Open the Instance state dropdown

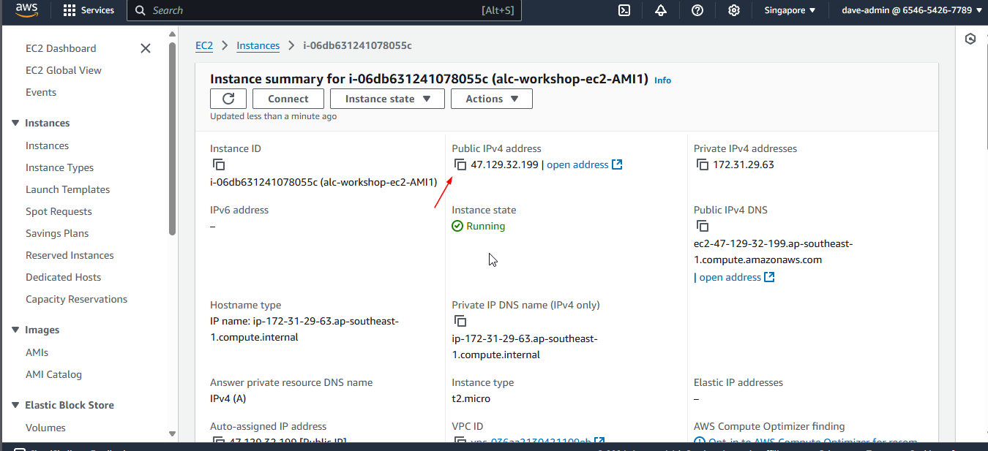click(387, 99)
